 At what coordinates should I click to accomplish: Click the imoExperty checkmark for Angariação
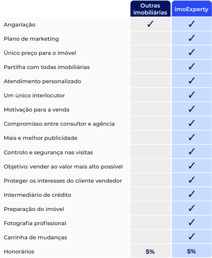point(191,24)
